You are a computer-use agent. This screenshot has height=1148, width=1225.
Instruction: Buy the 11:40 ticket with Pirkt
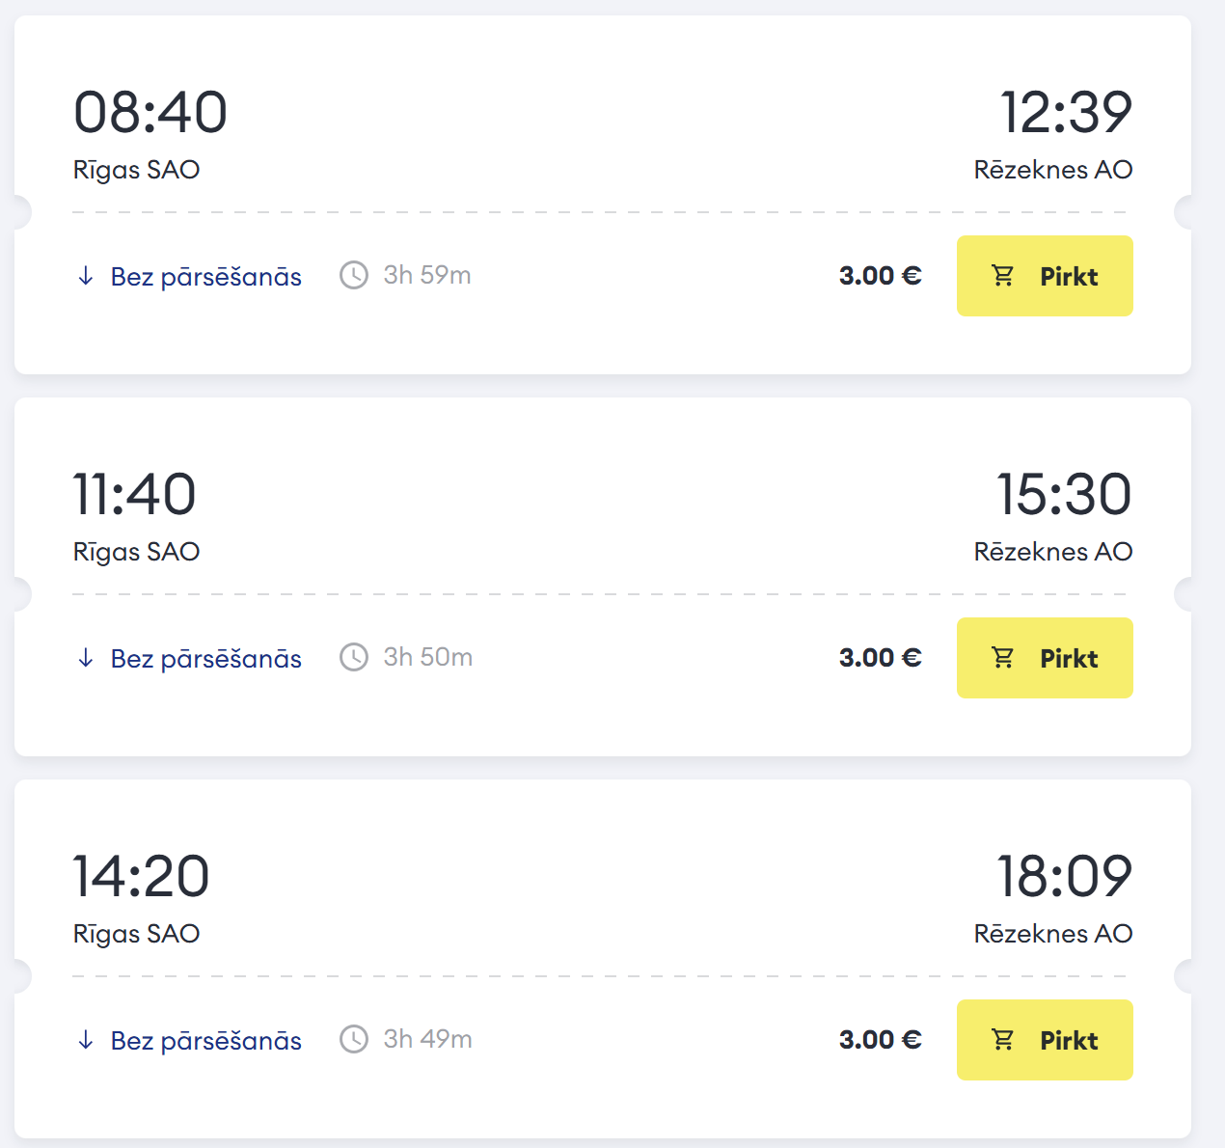coord(1045,658)
